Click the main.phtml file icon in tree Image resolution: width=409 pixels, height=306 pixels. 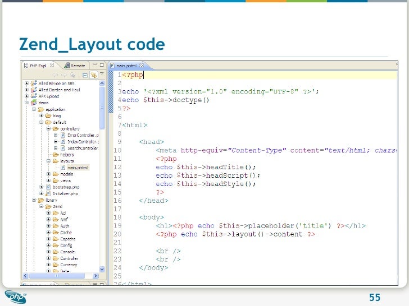(63, 168)
